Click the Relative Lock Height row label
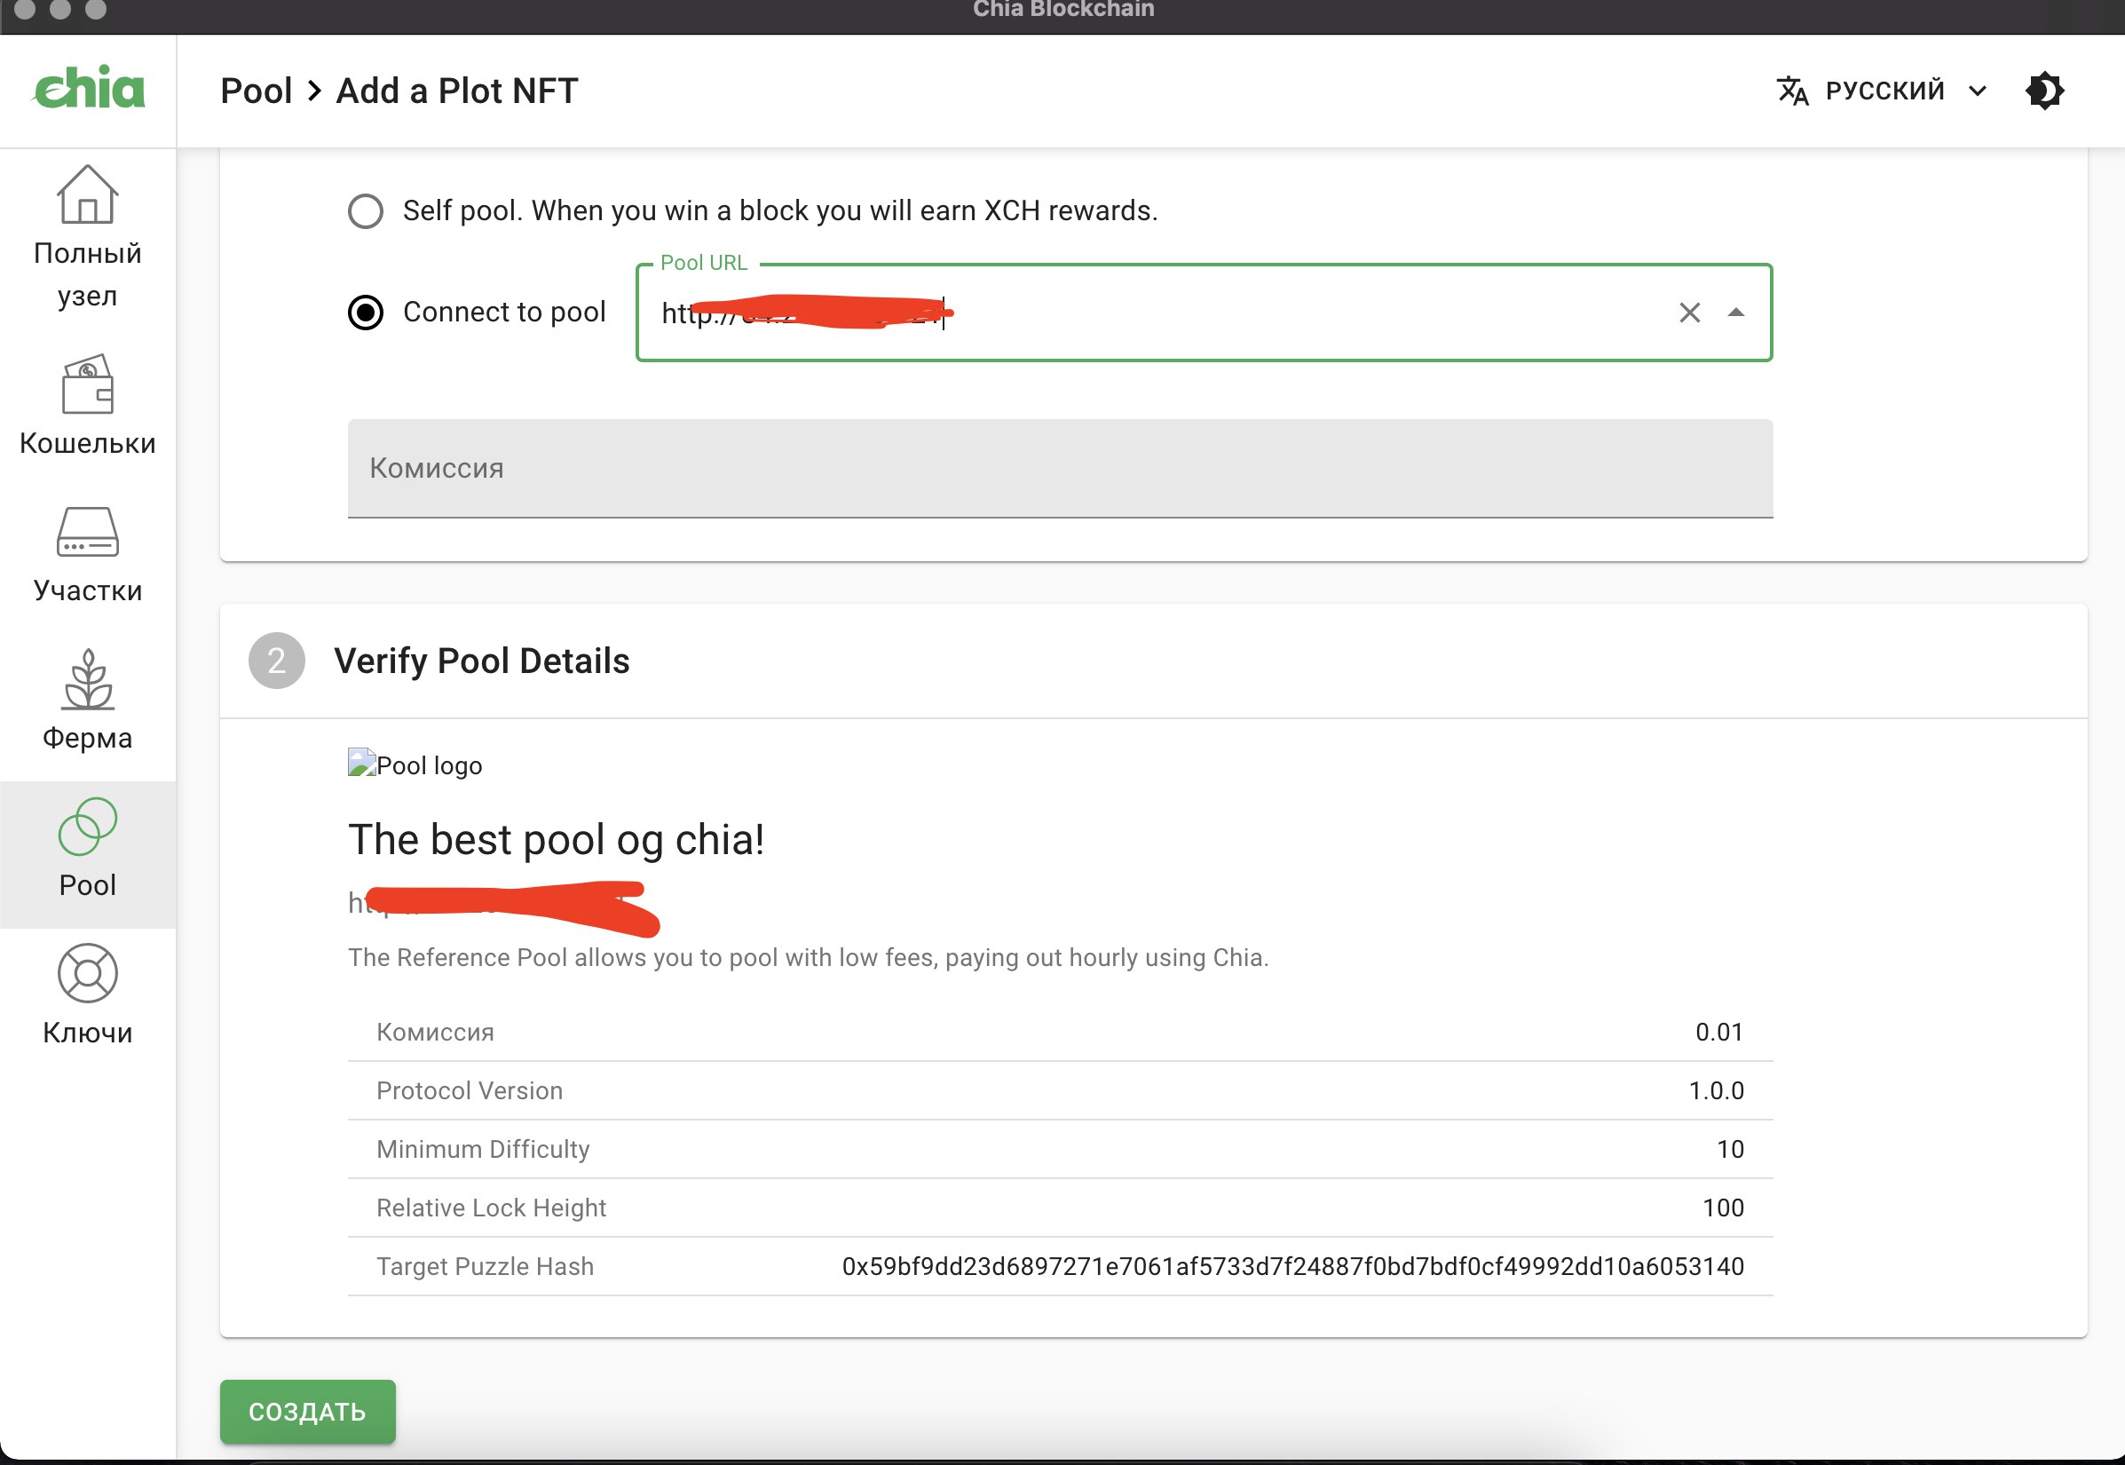 point(491,1208)
